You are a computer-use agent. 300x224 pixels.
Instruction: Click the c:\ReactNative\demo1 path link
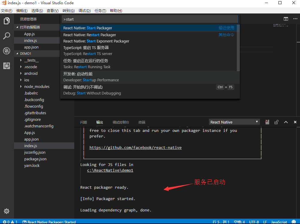(x=110, y=170)
